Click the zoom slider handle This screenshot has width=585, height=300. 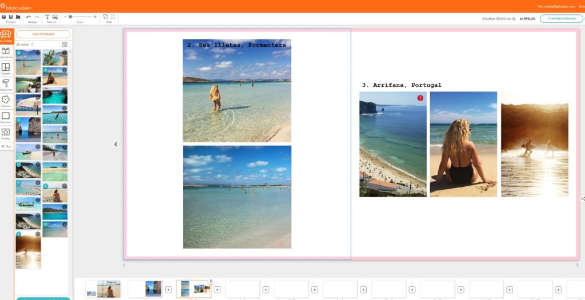point(70,17)
